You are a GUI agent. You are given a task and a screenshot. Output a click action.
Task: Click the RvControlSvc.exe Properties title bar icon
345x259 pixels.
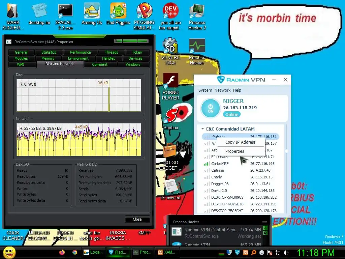tap(9, 41)
